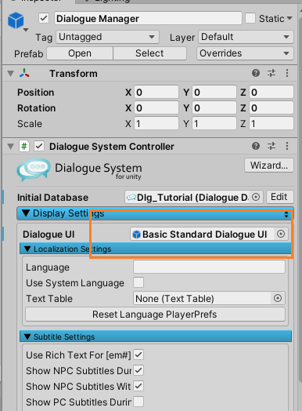The height and width of the screenshot is (411, 302).
Task: Open Transform component help icon
Action: (256, 73)
